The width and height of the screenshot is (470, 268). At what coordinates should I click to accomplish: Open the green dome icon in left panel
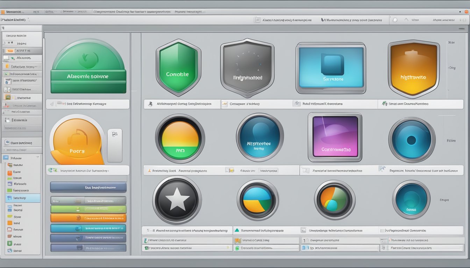pyautogui.click(x=88, y=66)
